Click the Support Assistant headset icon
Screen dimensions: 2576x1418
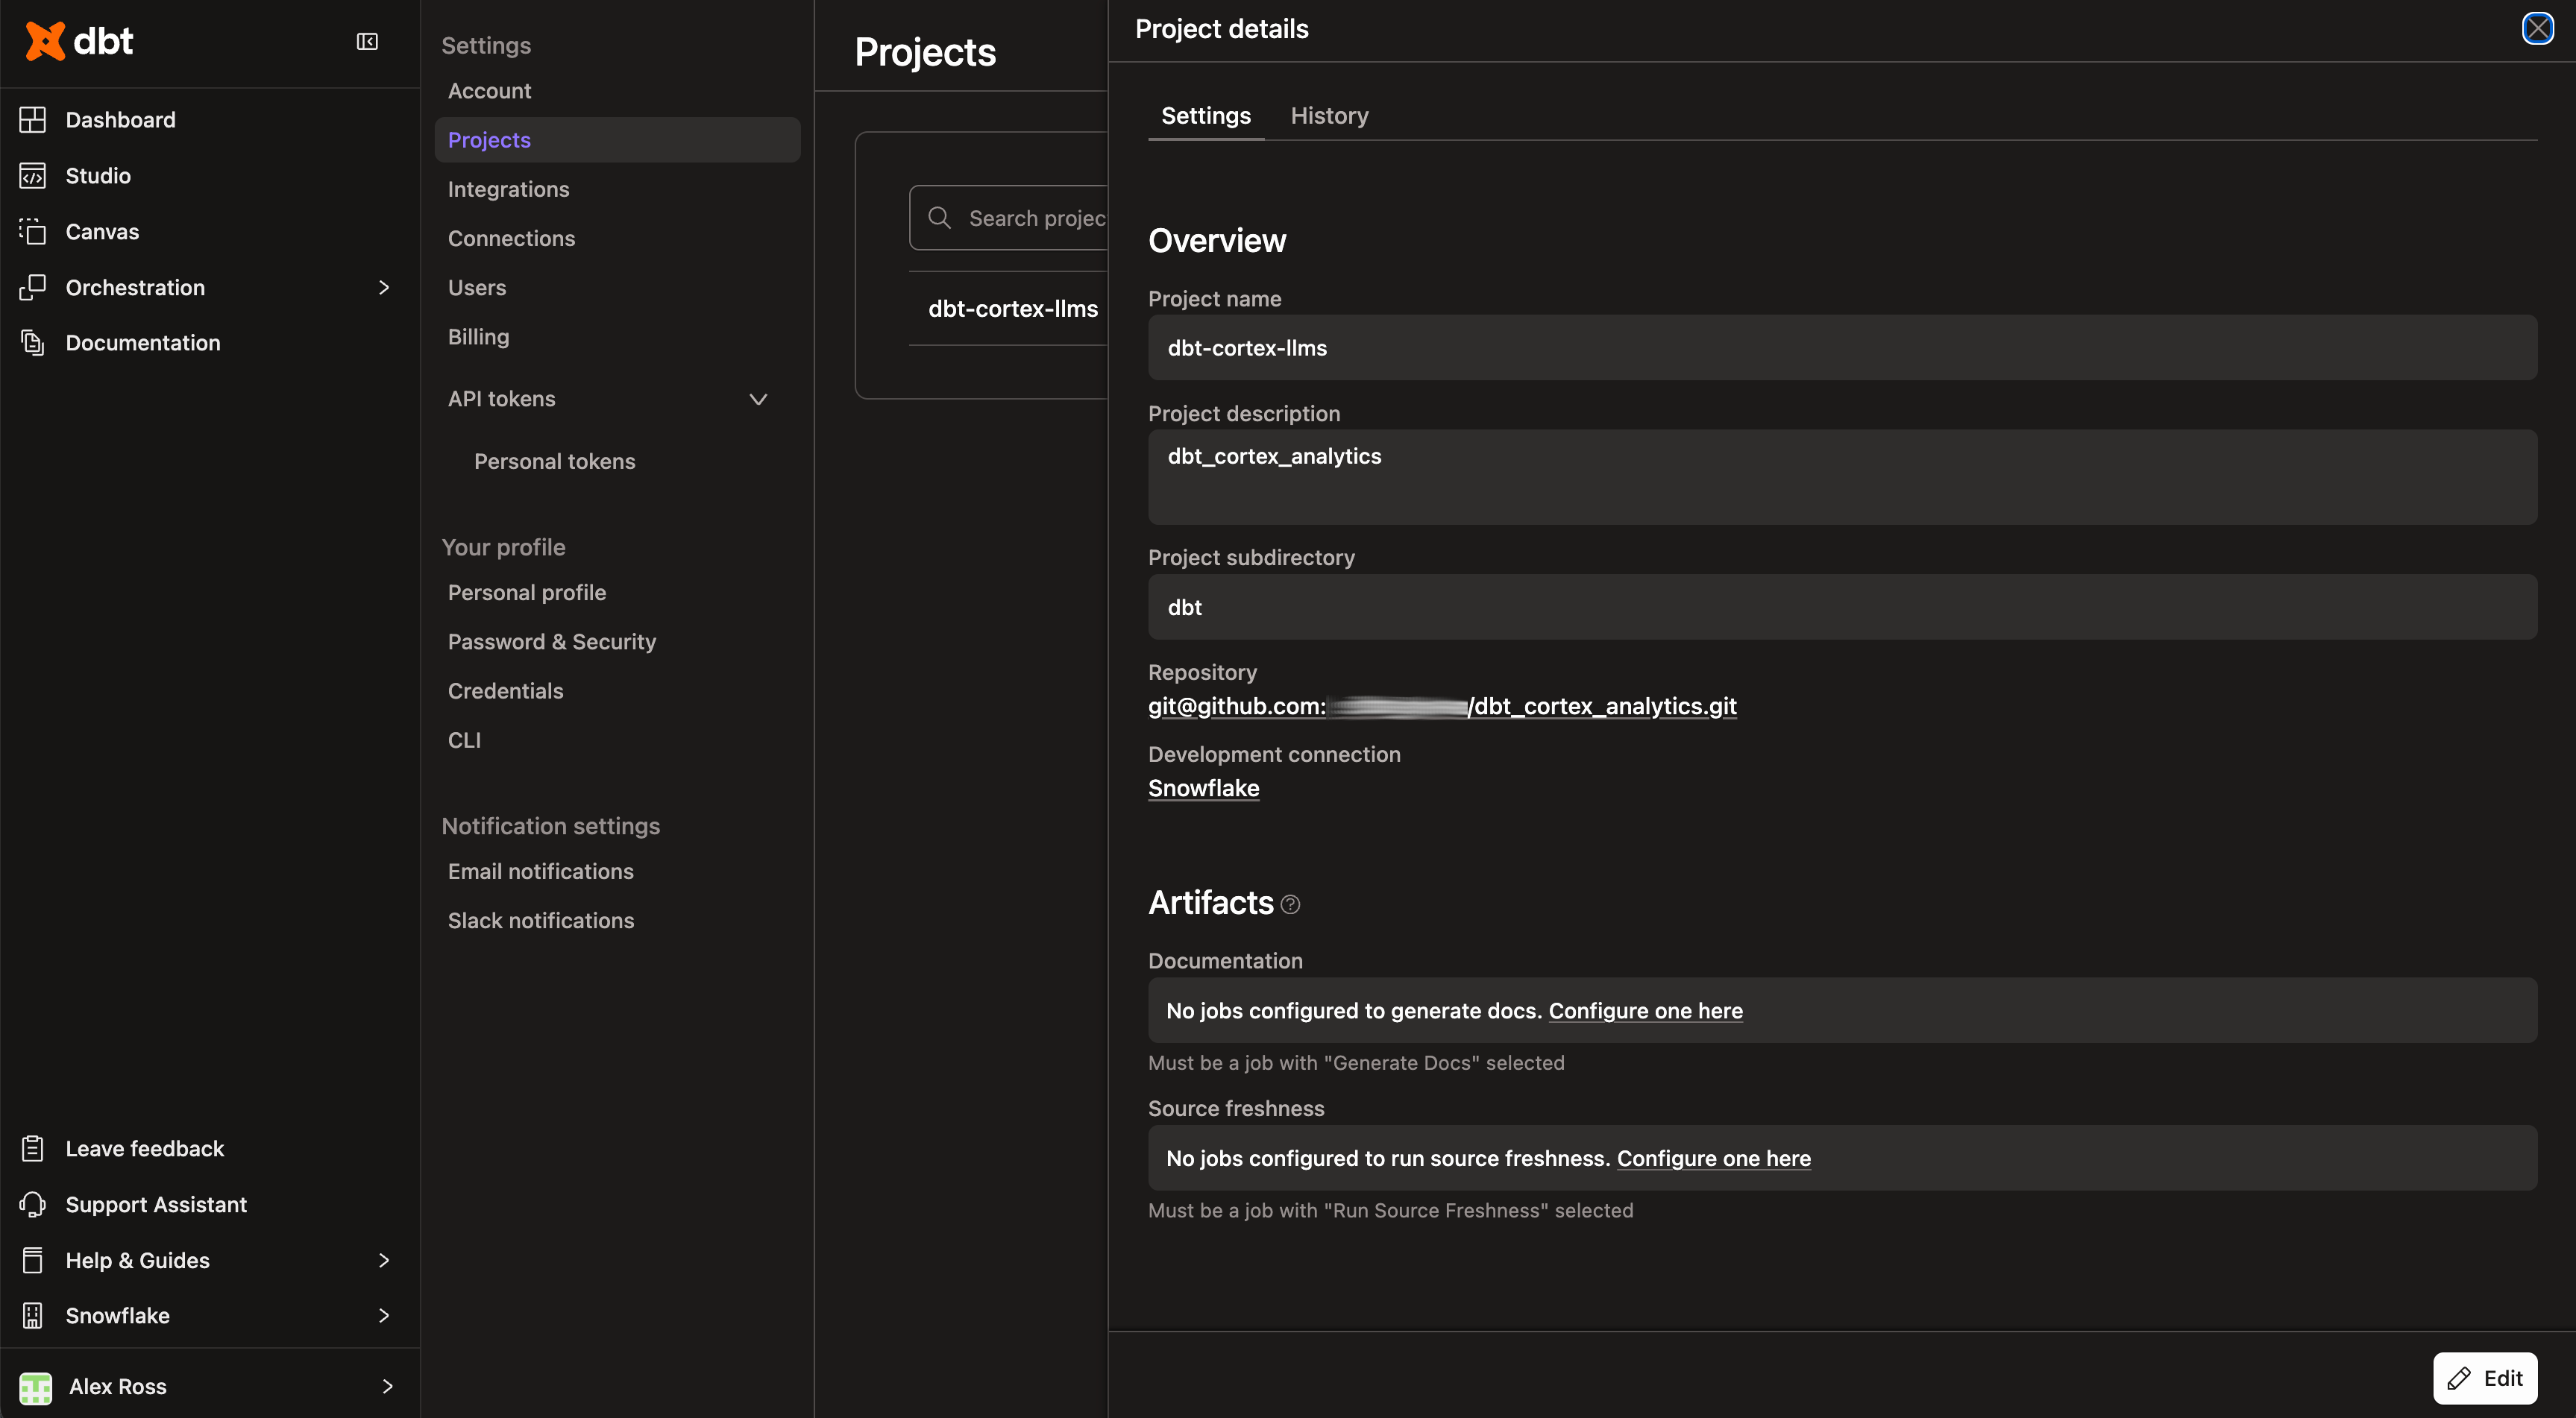[x=32, y=1204]
